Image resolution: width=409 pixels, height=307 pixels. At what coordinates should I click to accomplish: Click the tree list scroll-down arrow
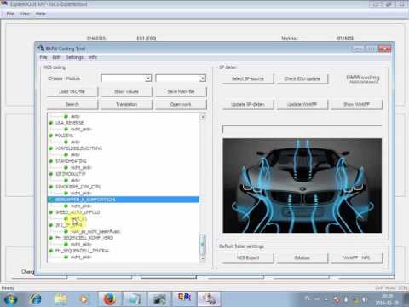[x=203, y=258]
